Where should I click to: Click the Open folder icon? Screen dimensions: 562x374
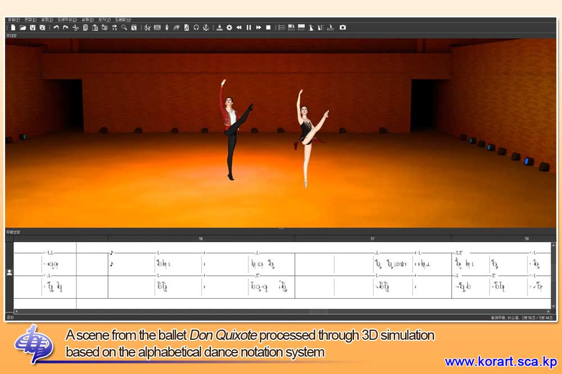(23, 28)
